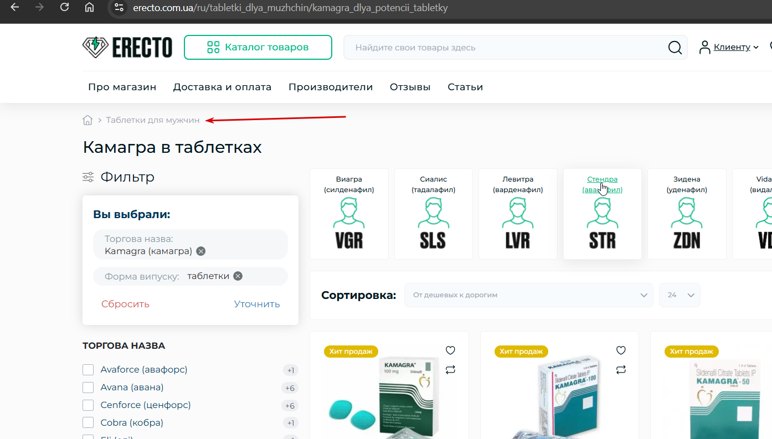Open the 24 items-per-page dropdown
Screen dimensions: 772x439
click(x=680, y=295)
